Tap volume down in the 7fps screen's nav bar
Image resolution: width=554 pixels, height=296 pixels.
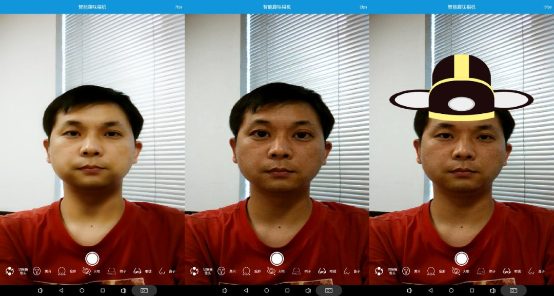40,290
